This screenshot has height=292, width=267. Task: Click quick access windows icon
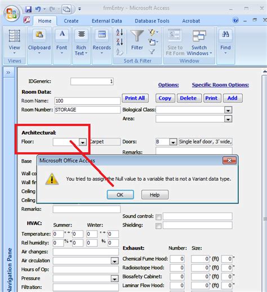[x=66, y=9]
